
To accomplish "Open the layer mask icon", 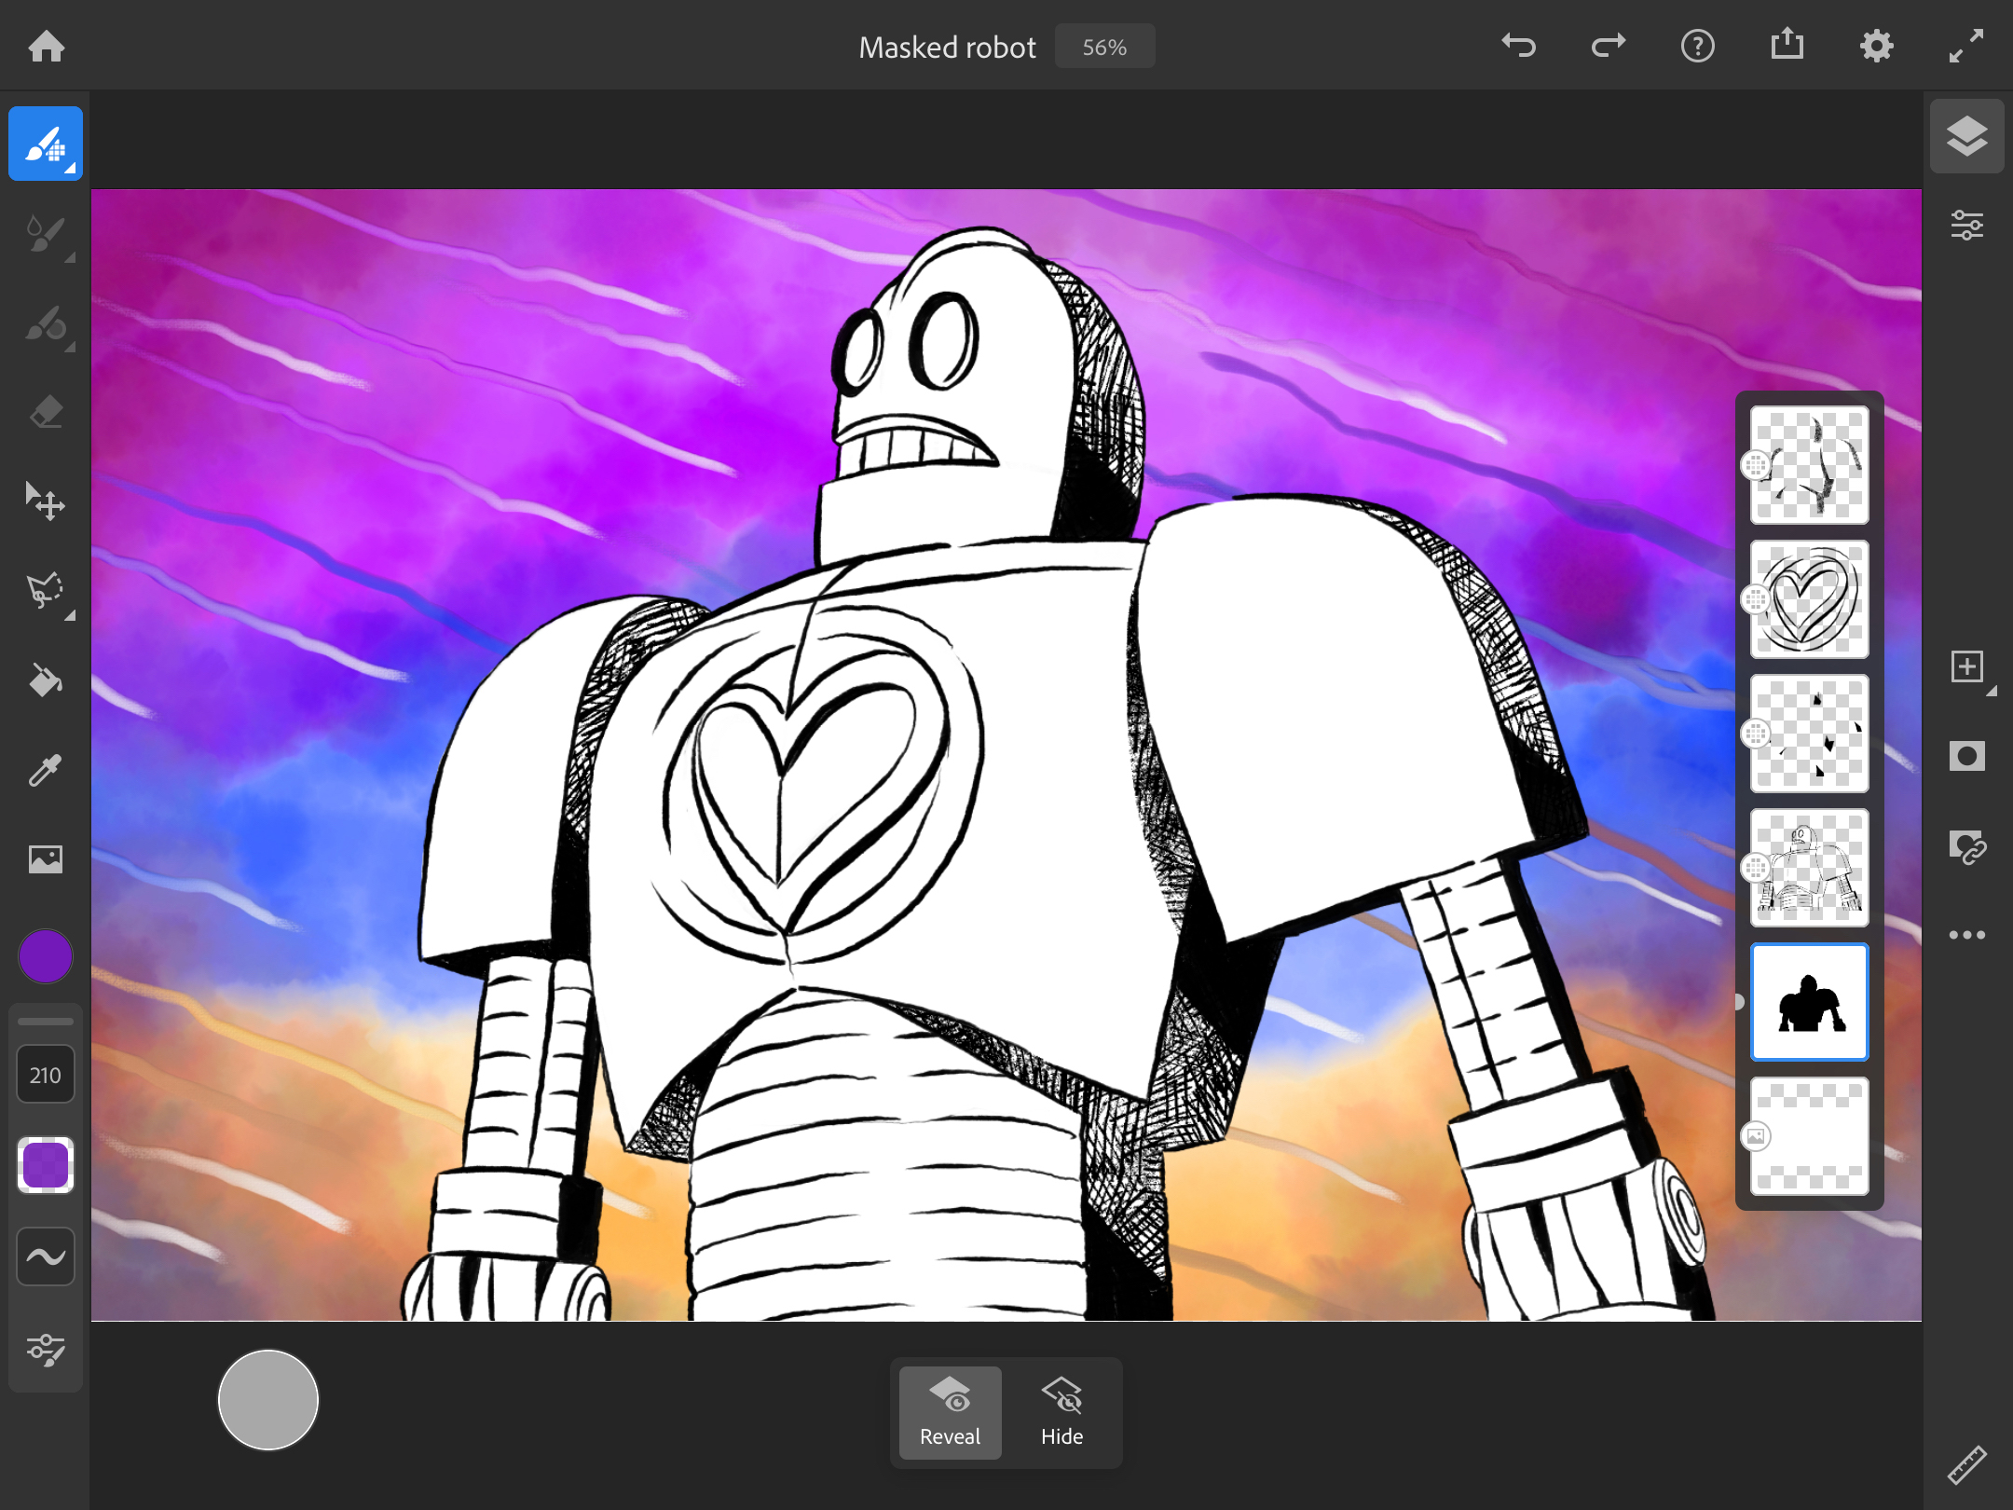I will [1967, 756].
